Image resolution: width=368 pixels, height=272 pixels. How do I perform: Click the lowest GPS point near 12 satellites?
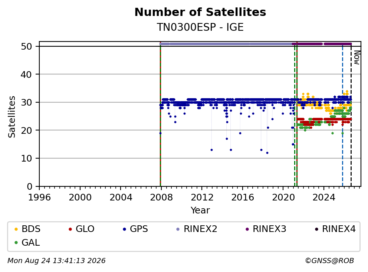point(267,153)
